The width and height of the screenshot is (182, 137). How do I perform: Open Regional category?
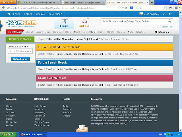click(141, 32)
